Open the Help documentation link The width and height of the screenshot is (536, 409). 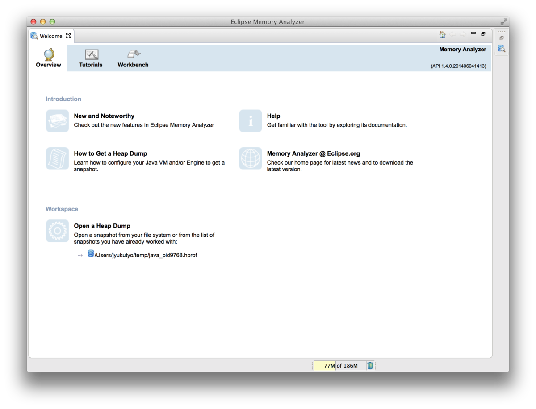pos(273,116)
